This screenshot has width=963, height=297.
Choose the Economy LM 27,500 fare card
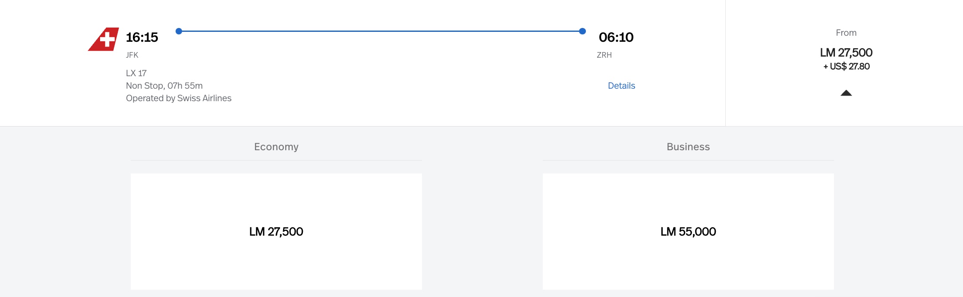tap(276, 232)
